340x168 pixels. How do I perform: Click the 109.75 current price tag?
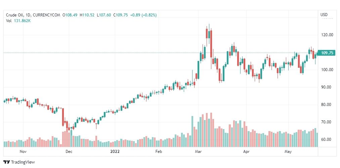(x=327, y=53)
